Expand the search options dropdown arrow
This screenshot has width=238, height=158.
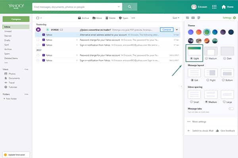(119, 7)
